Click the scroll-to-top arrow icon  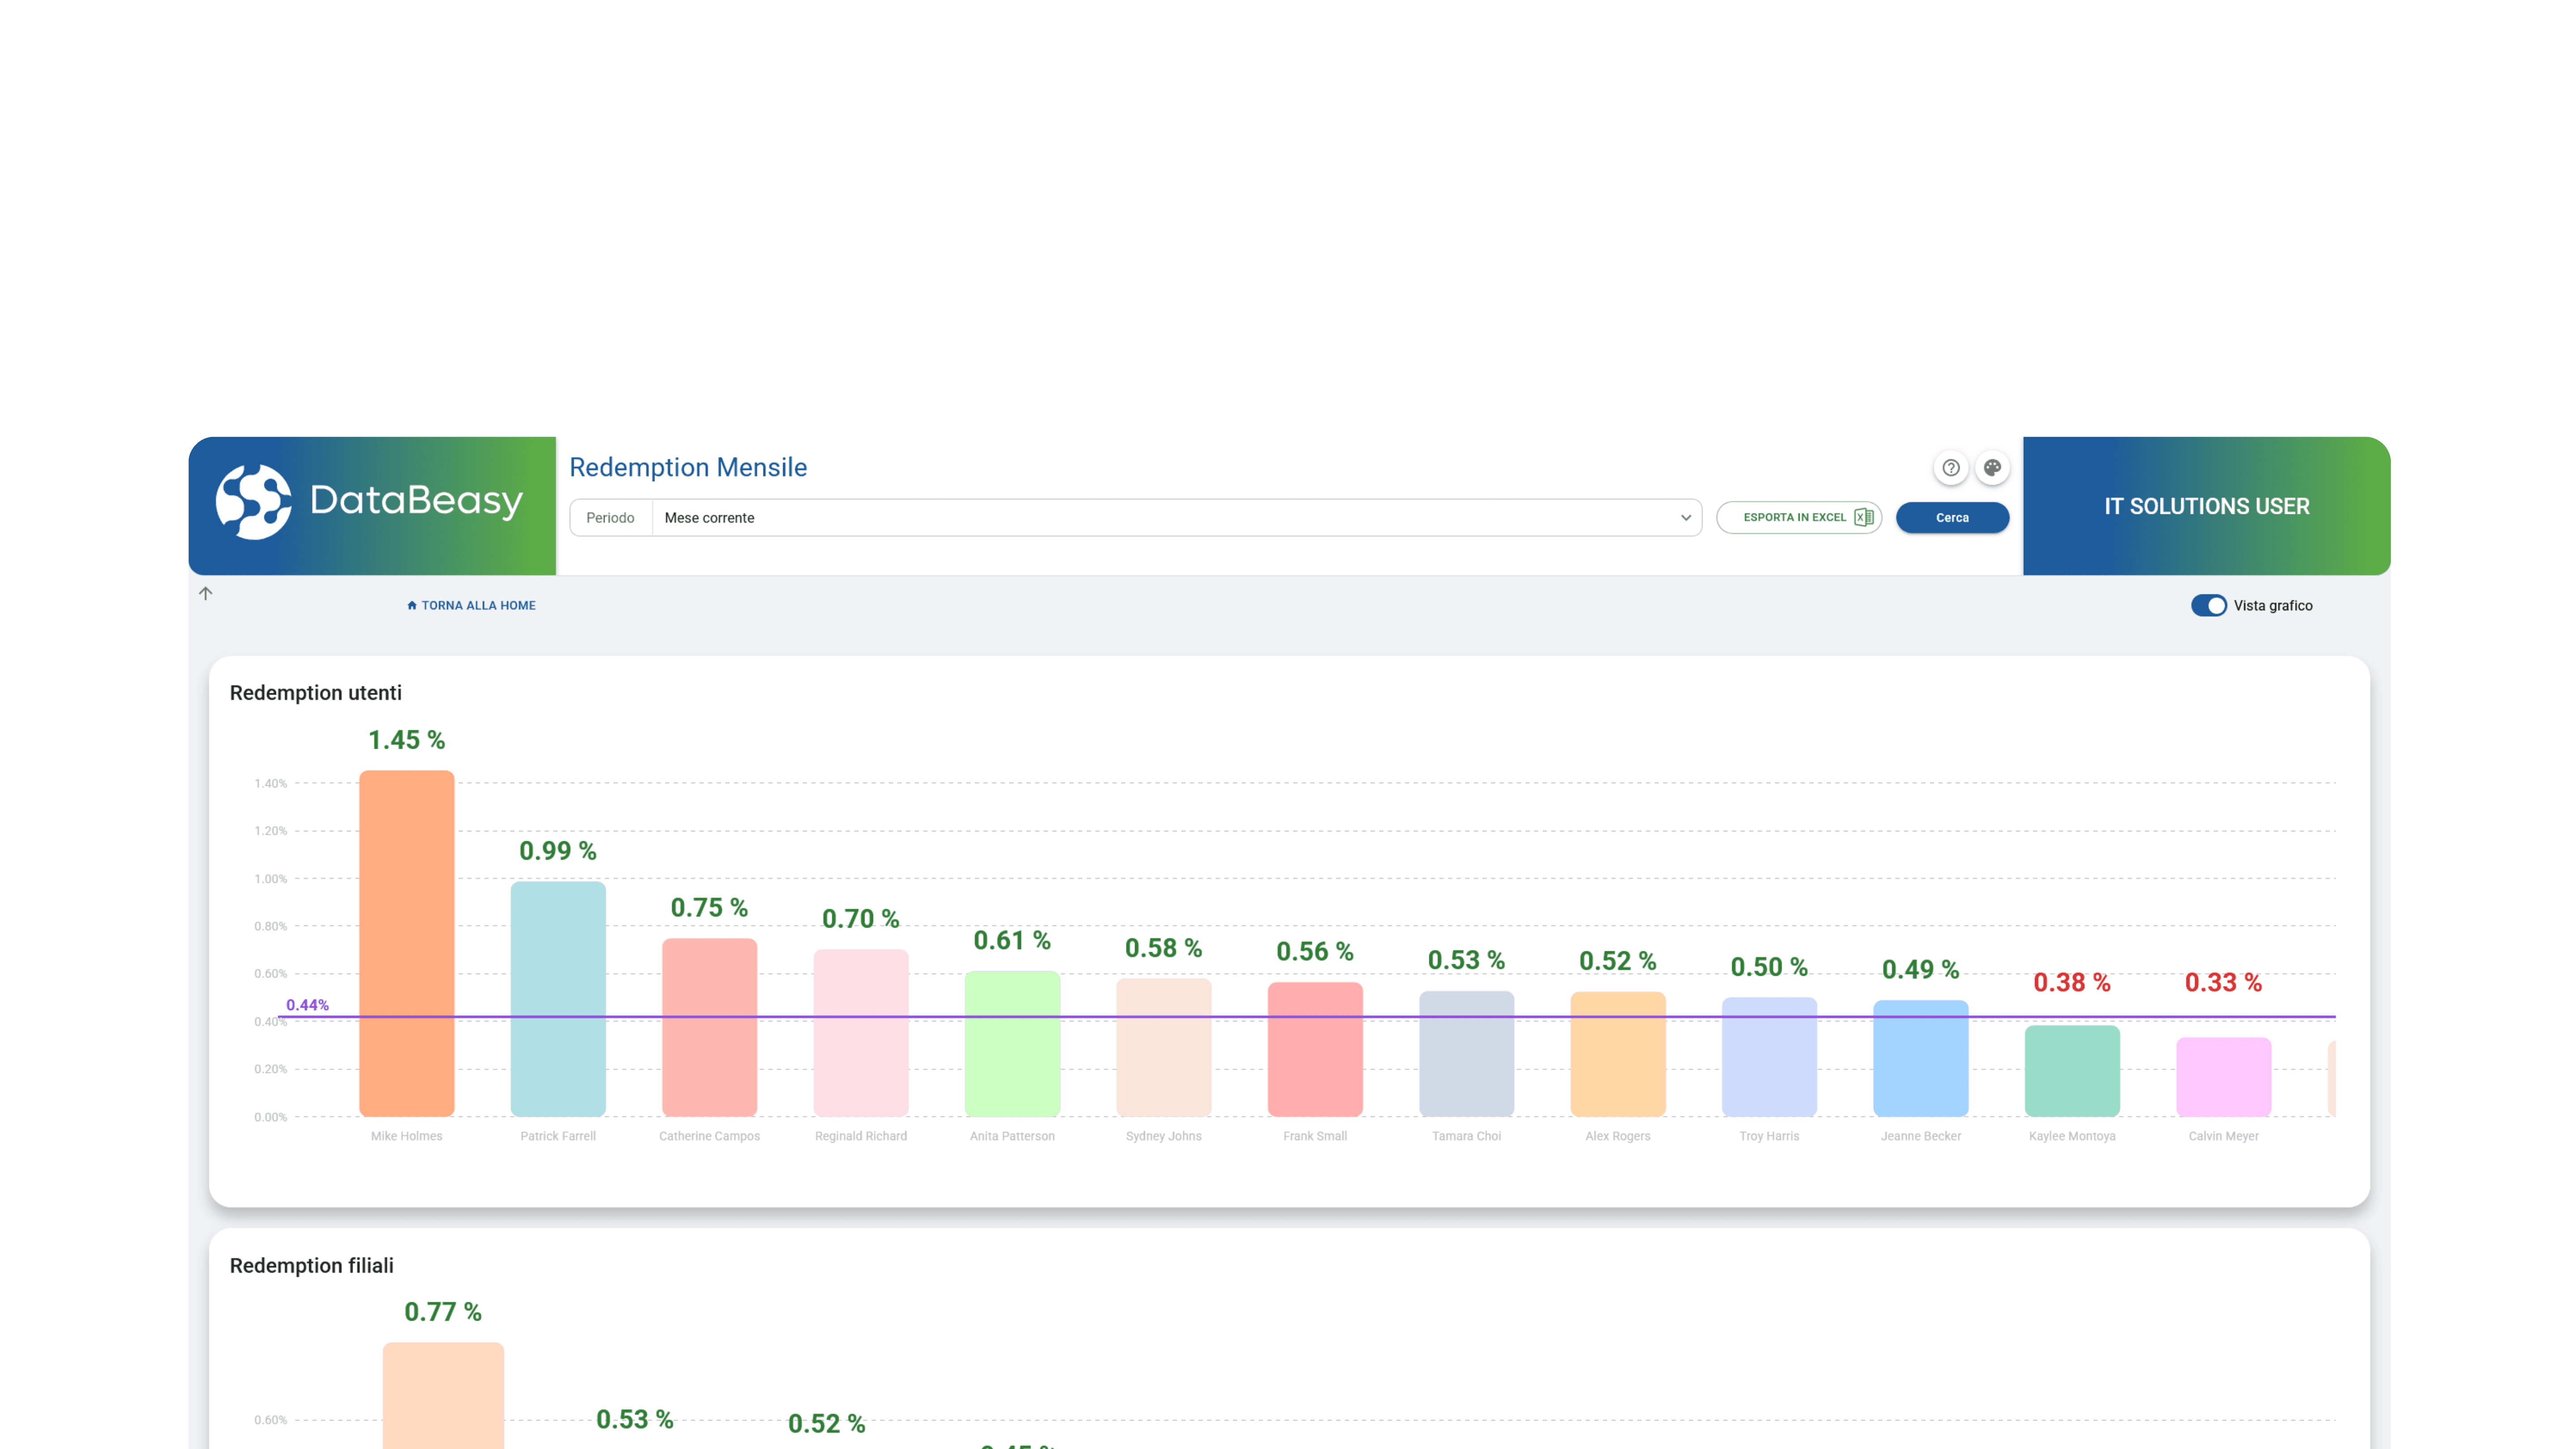[206, 593]
